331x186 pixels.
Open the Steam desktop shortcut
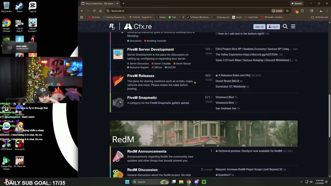[x=19, y=7]
